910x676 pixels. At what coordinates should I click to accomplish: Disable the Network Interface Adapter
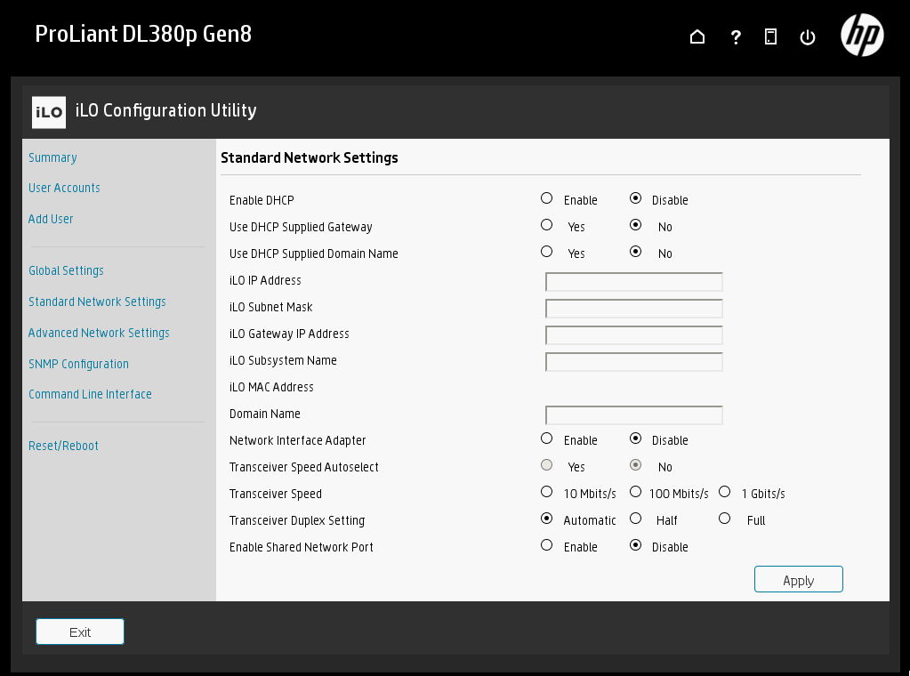635,439
